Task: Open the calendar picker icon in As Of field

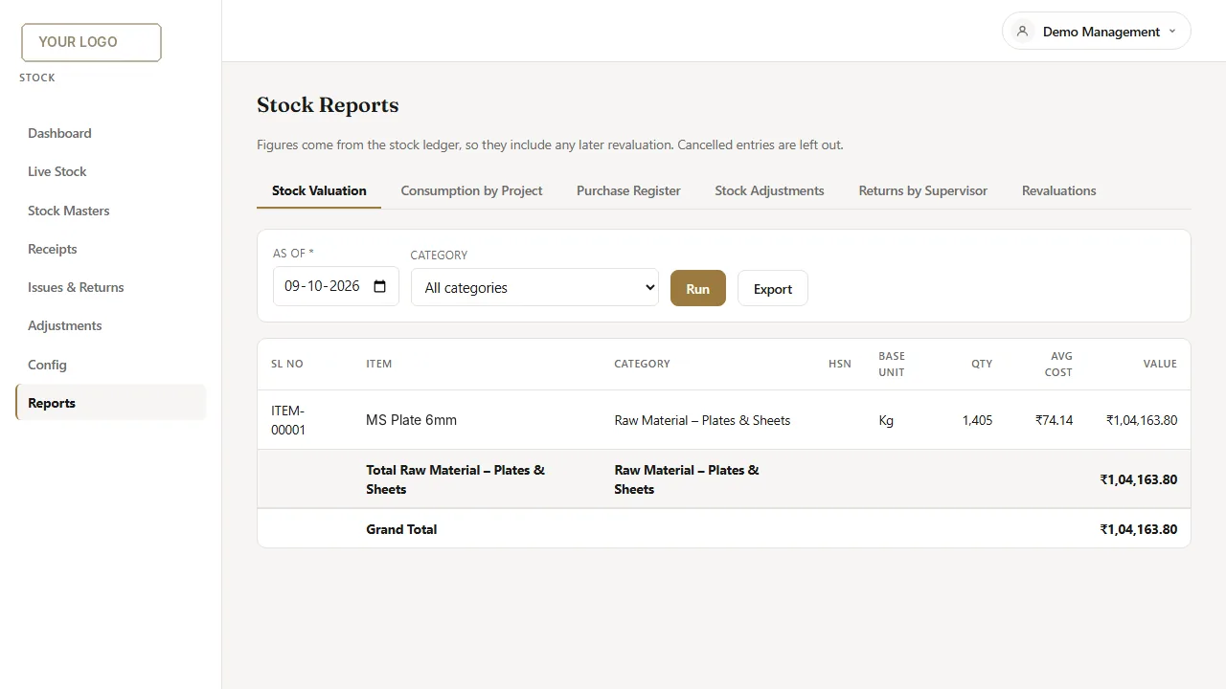Action: (x=379, y=286)
